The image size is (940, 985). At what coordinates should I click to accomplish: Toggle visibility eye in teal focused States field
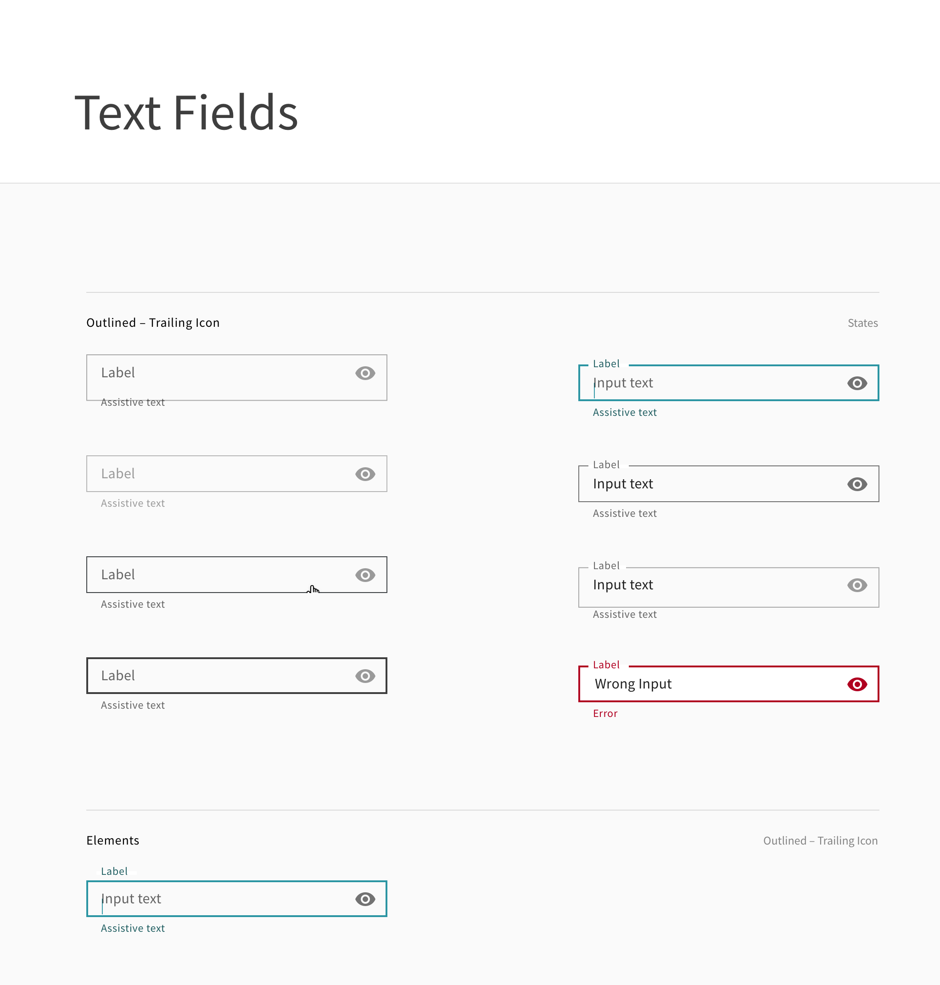(x=857, y=383)
